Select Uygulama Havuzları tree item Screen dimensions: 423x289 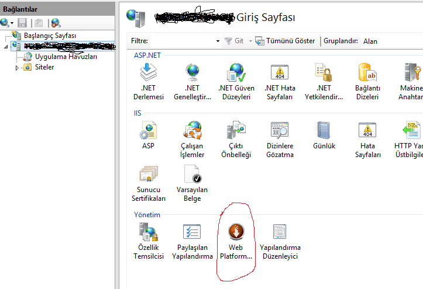(65, 57)
